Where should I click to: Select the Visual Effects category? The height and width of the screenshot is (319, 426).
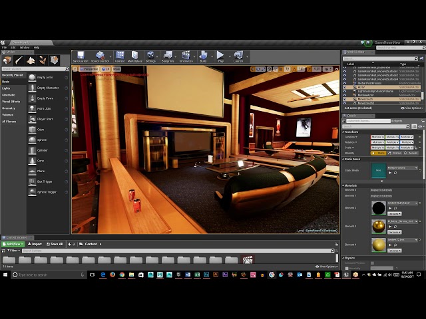pyautogui.click(x=11, y=102)
